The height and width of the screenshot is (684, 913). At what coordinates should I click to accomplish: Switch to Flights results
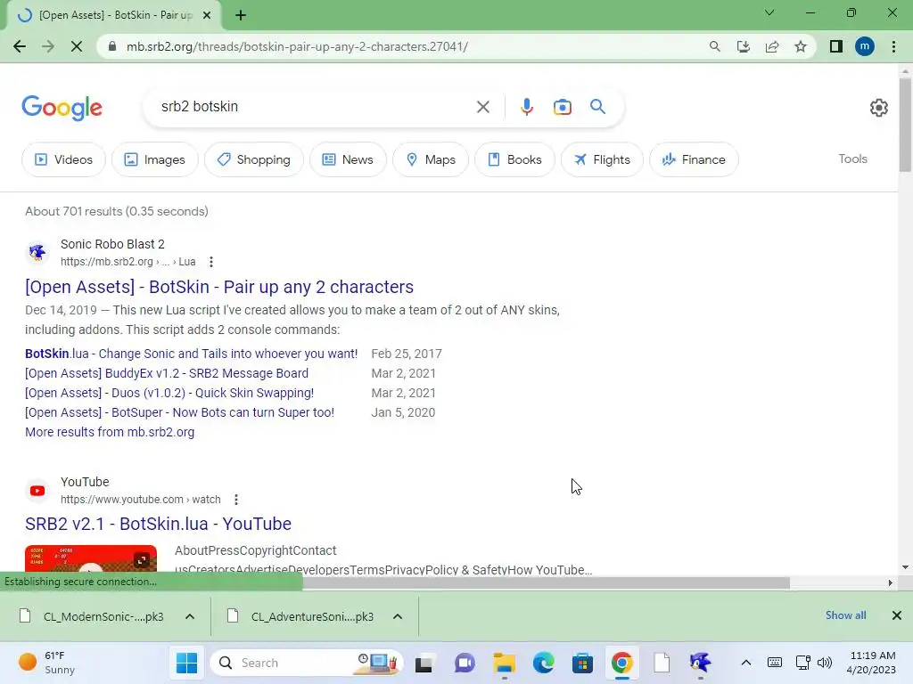602,159
